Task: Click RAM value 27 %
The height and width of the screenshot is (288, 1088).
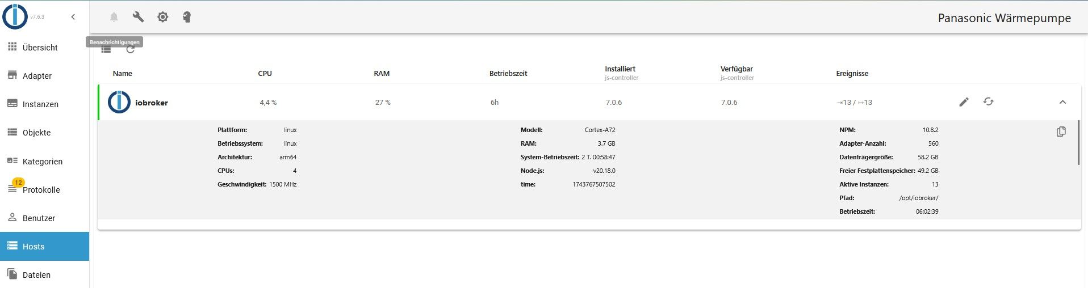Action: (x=383, y=103)
